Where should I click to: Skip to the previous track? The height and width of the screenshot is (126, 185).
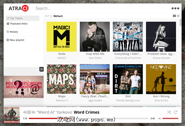[25, 112]
